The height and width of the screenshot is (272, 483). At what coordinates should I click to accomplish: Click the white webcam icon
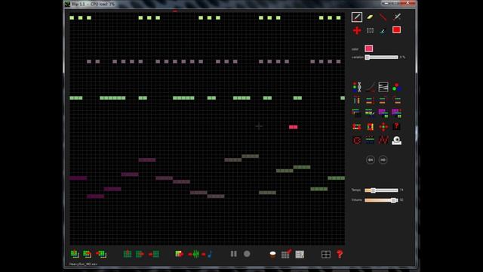(397, 141)
